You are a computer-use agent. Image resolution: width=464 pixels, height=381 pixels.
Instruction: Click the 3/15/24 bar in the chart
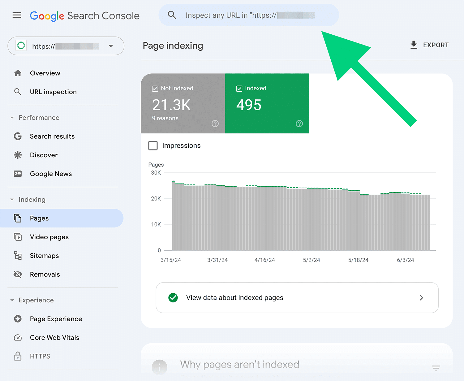(174, 216)
